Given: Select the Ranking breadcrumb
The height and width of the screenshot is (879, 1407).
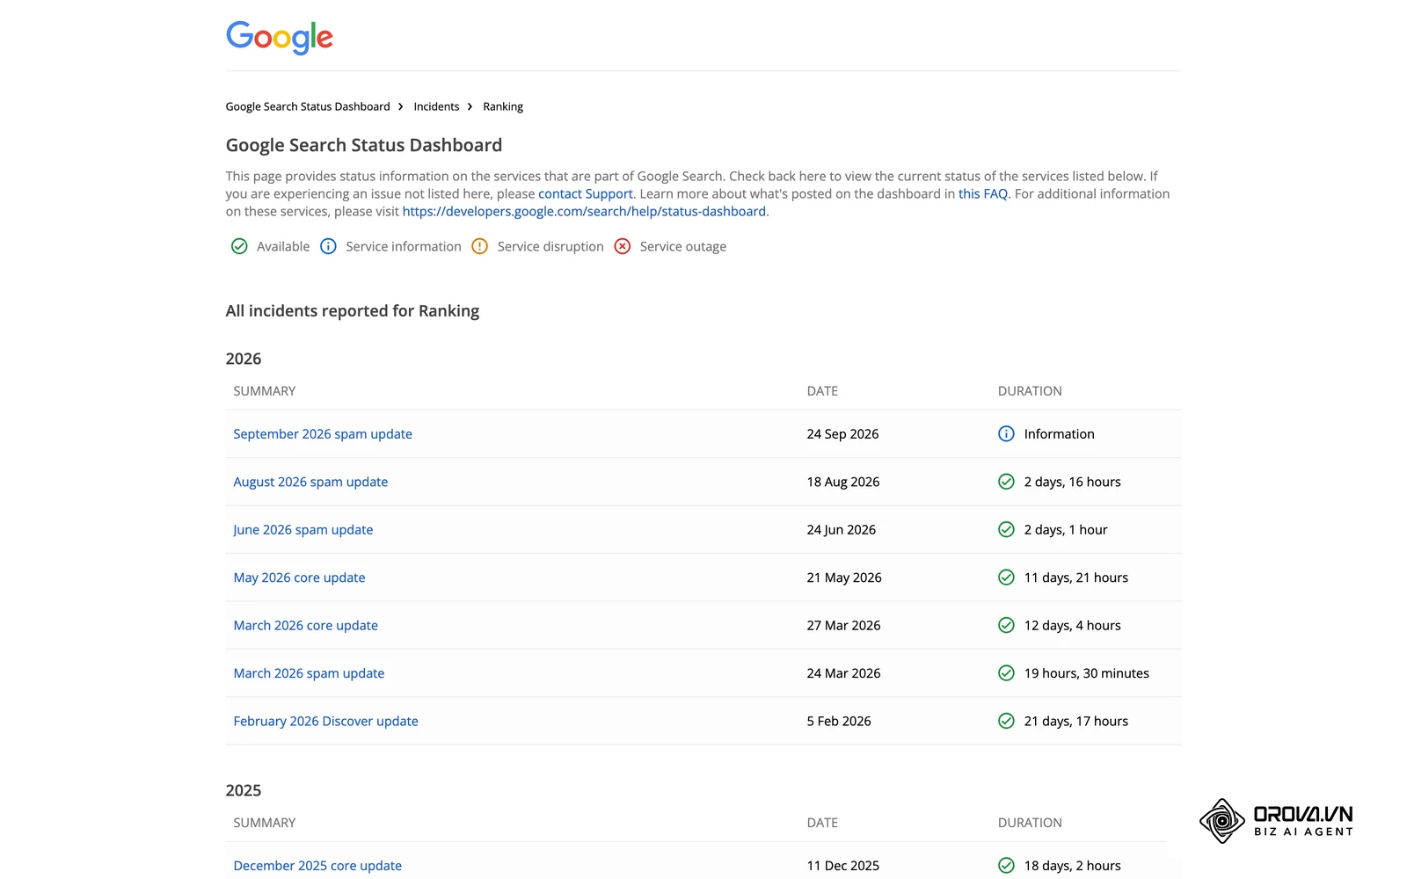Looking at the screenshot, I should point(503,106).
